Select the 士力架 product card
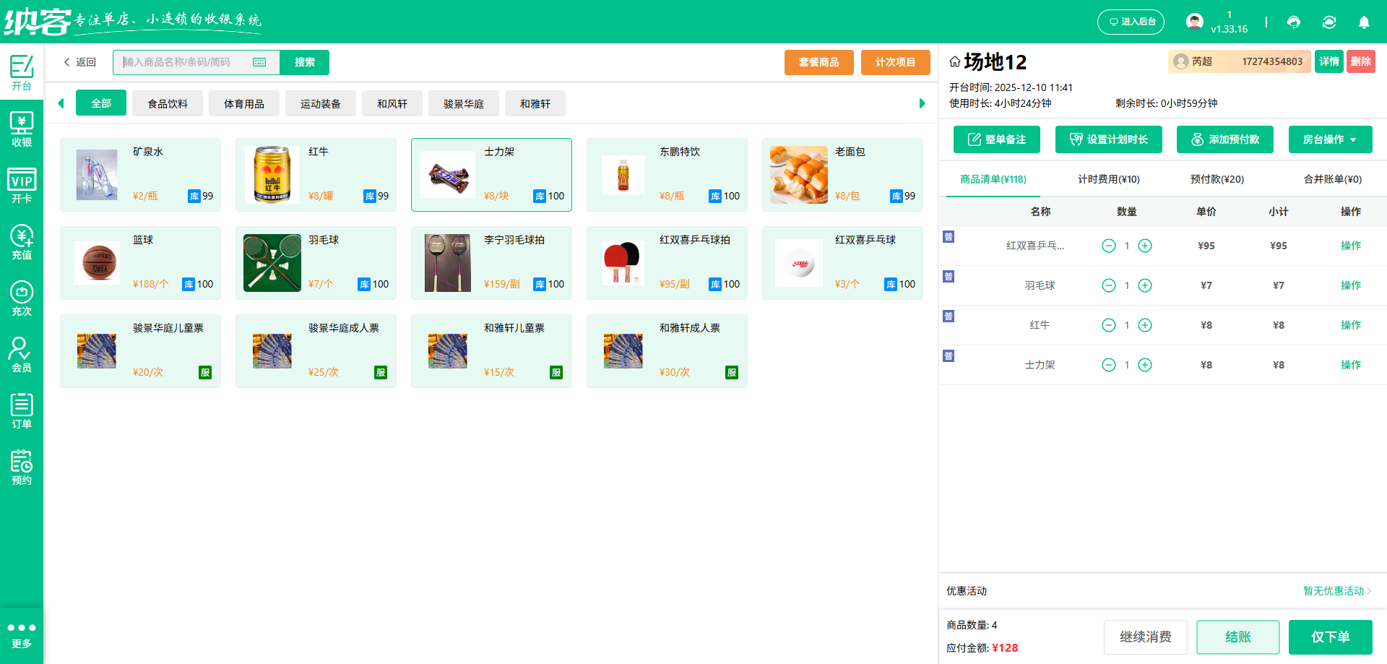The height and width of the screenshot is (664, 1387). click(491, 174)
